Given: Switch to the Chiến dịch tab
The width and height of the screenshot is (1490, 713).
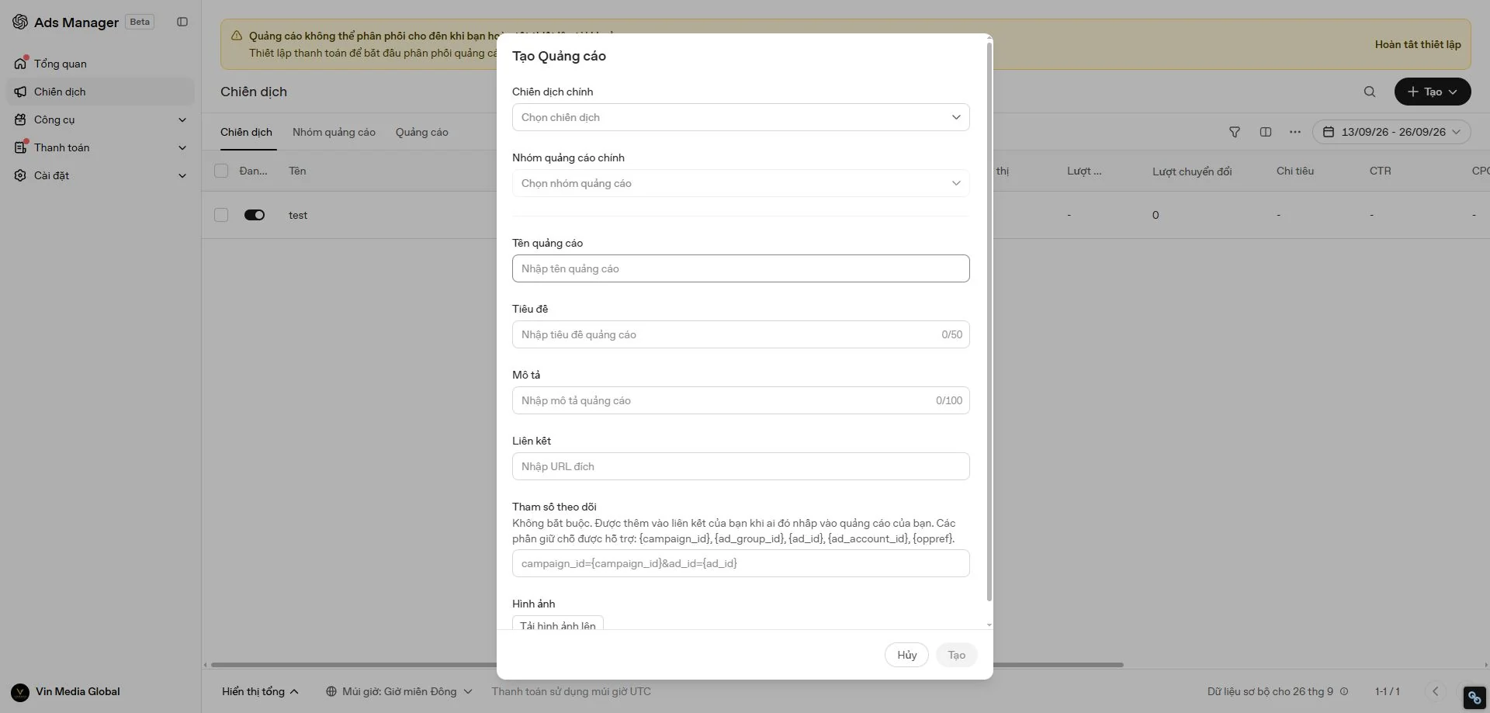Looking at the screenshot, I should (x=246, y=132).
